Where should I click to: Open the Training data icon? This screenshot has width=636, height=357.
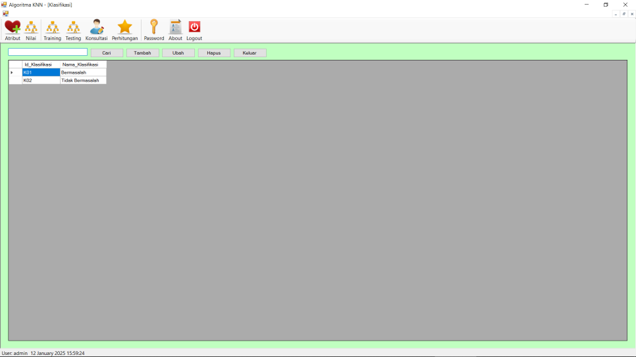coord(52,28)
